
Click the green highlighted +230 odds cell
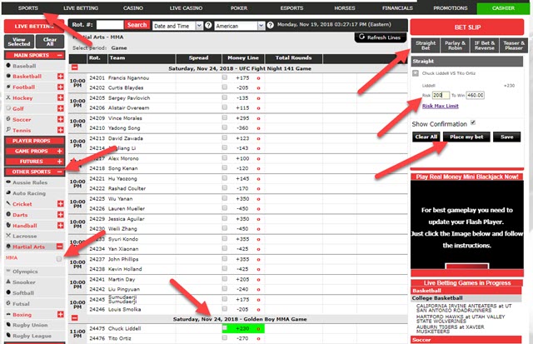[x=242, y=328]
